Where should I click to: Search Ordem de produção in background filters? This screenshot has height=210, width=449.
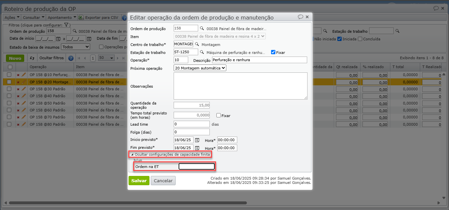(x=75, y=31)
